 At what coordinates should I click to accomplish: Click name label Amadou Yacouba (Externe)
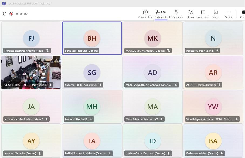pos(20,153)
